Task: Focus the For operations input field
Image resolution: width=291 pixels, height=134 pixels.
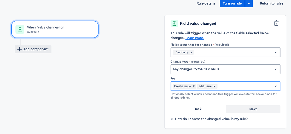Action: coord(245,86)
